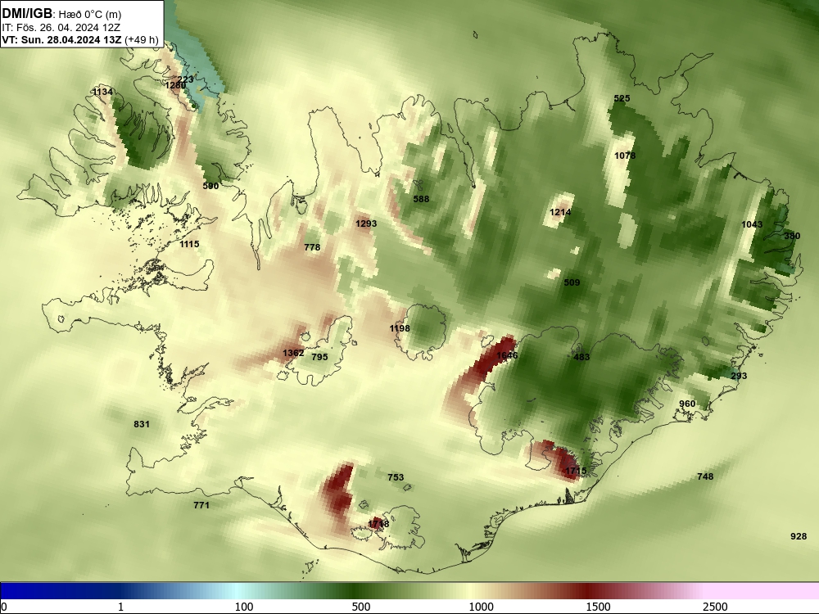Select the 100 tick on the color scale
Viewport: 819px width, 614px height.
pos(244,607)
